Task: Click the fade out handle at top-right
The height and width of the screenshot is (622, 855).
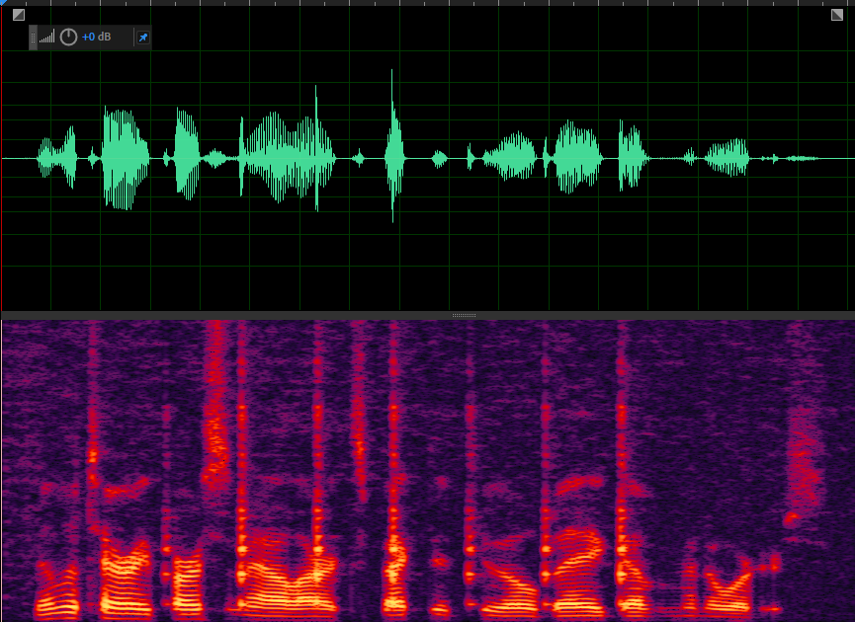Action: click(837, 15)
